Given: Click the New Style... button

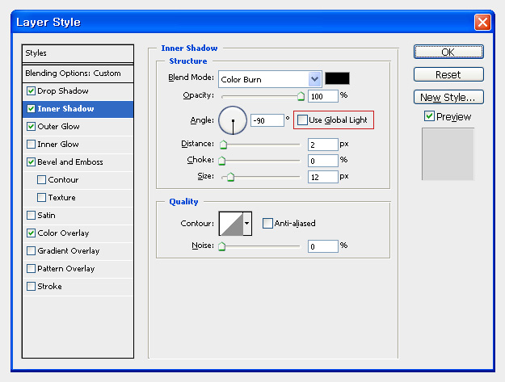Looking at the screenshot, I should point(448,97).
